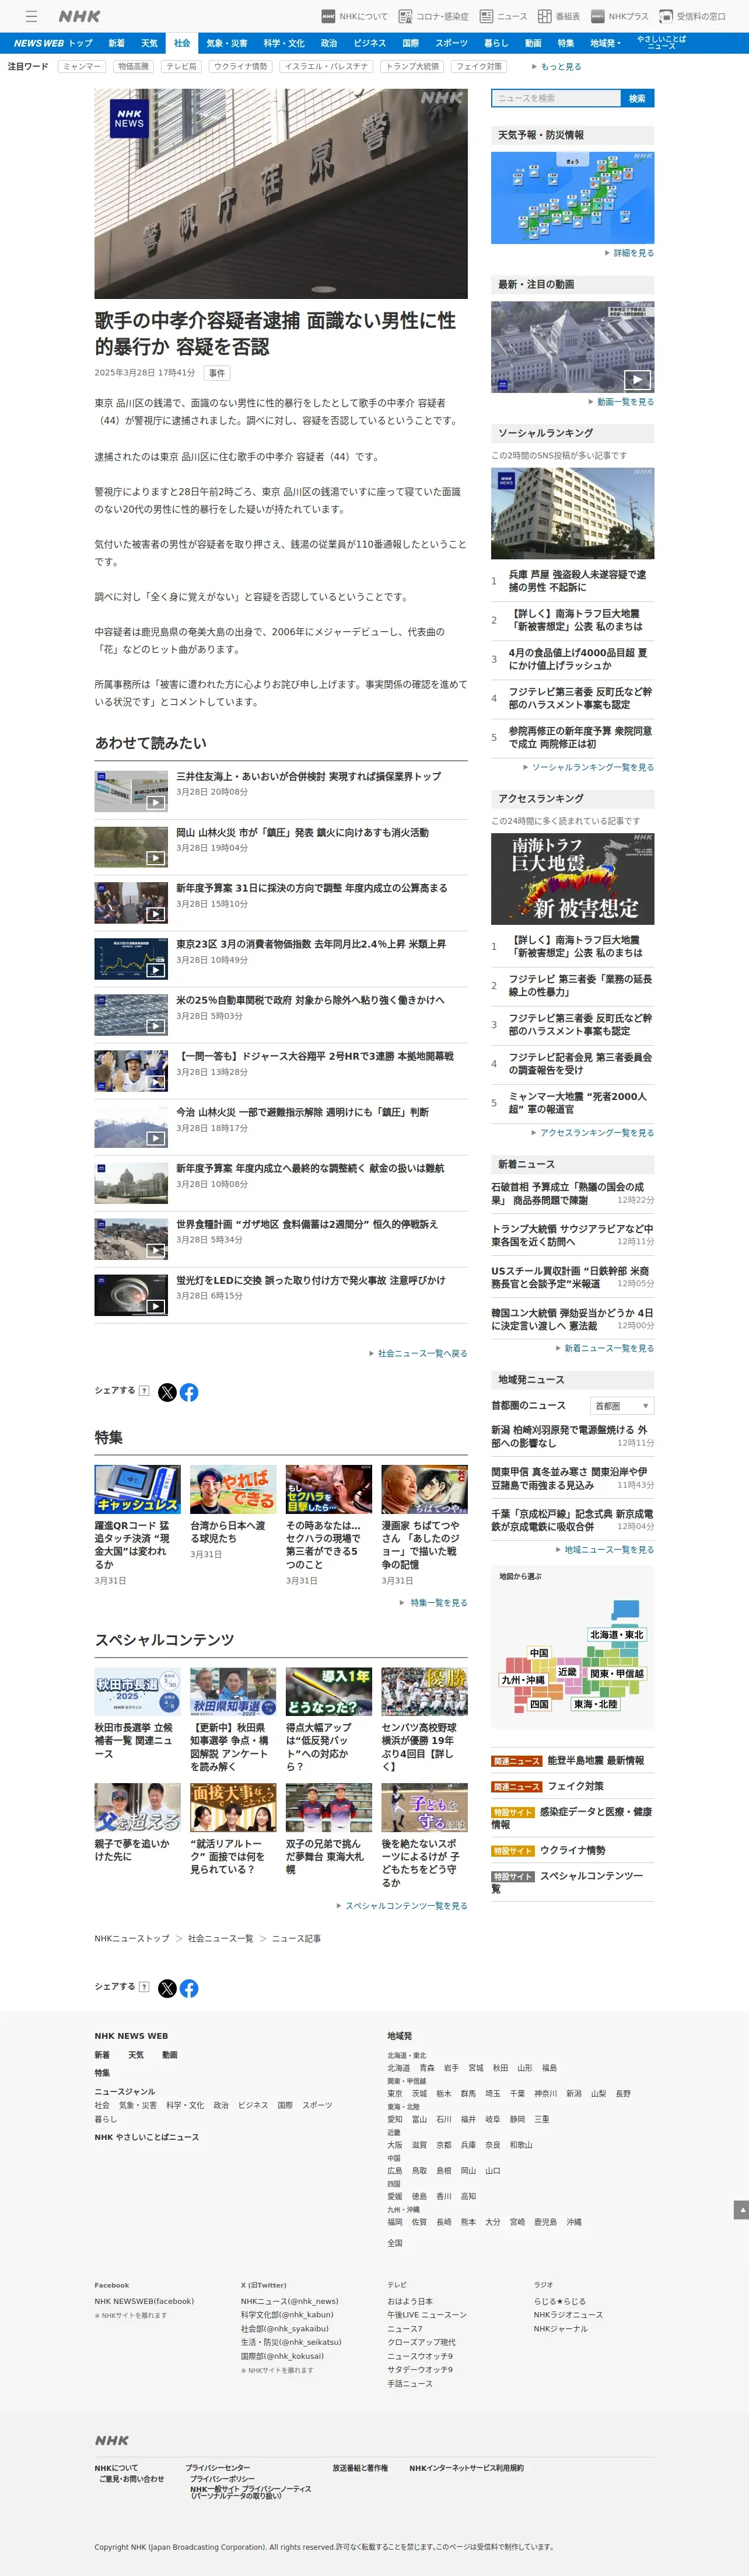The height and width of the screenshot is (2576, 749).
Task: Click the ミャンマー keyword tag
Action: (x=82, y=67)
